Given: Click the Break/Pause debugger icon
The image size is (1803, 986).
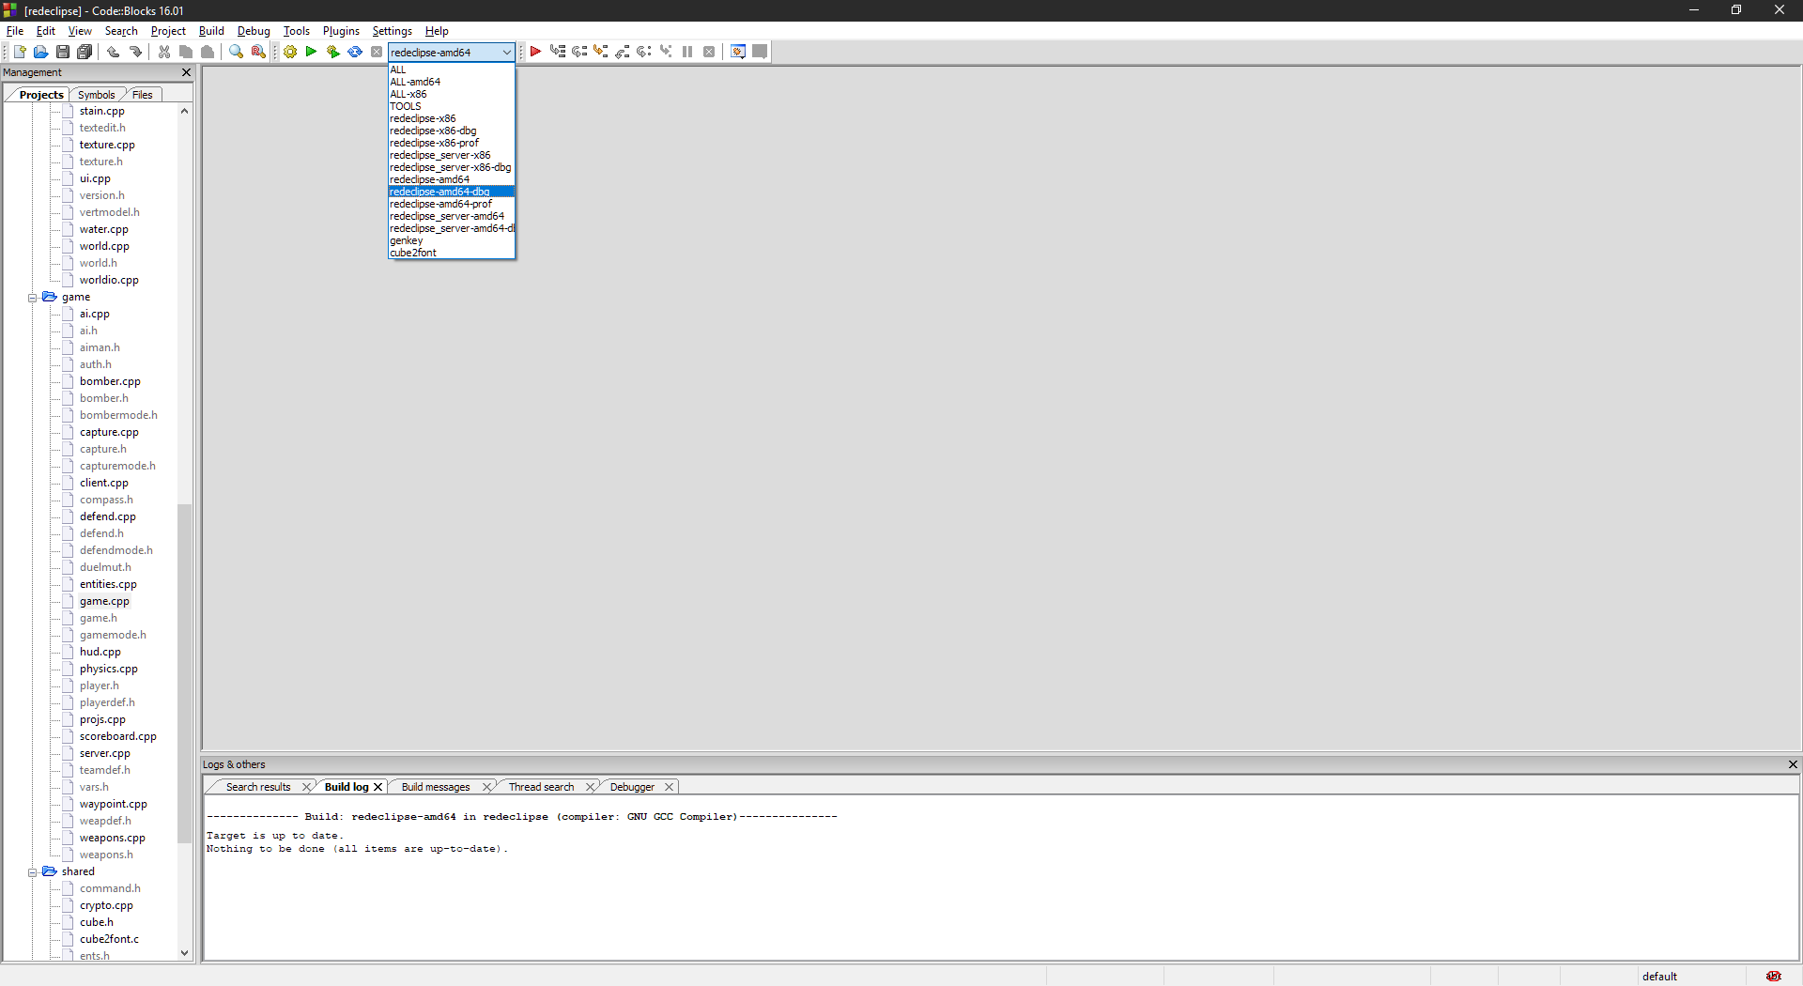Looking at the screenshot, I should click(688, 52).
